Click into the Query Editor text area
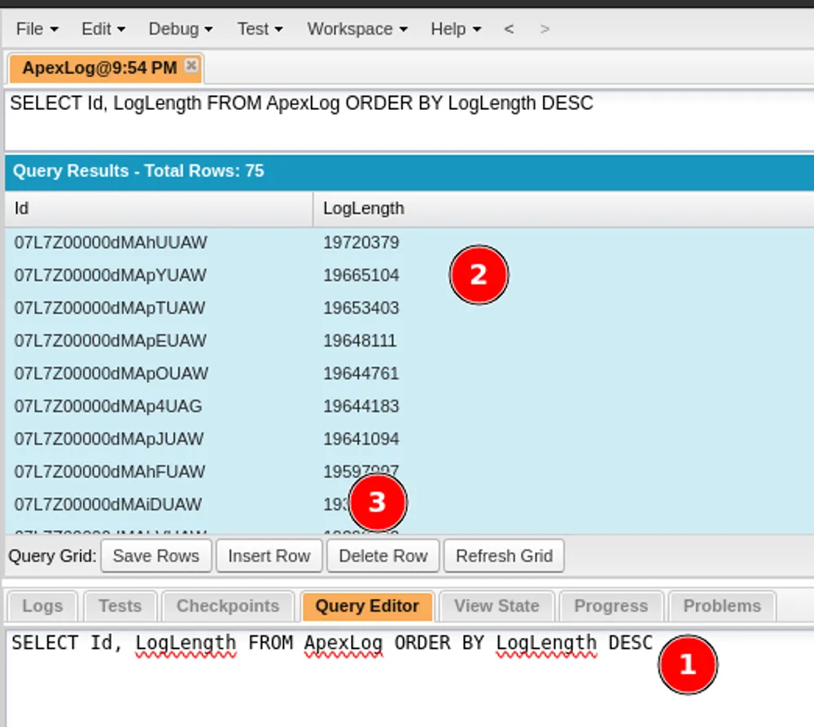The height and width of the screenshot is (727, 814). 409,677
